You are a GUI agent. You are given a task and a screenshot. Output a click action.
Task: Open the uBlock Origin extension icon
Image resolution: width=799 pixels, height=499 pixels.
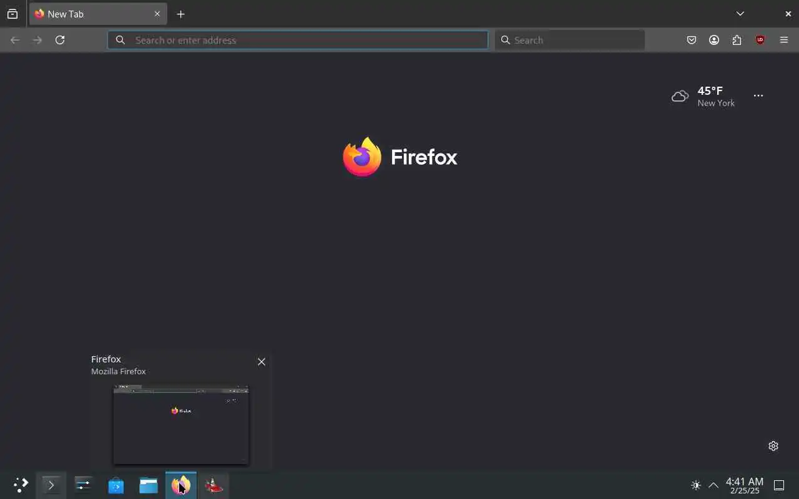(760, 40)
